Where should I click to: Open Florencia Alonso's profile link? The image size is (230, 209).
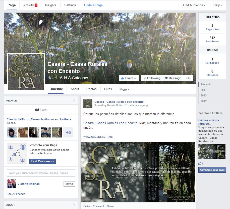click(x=42, y=119)
